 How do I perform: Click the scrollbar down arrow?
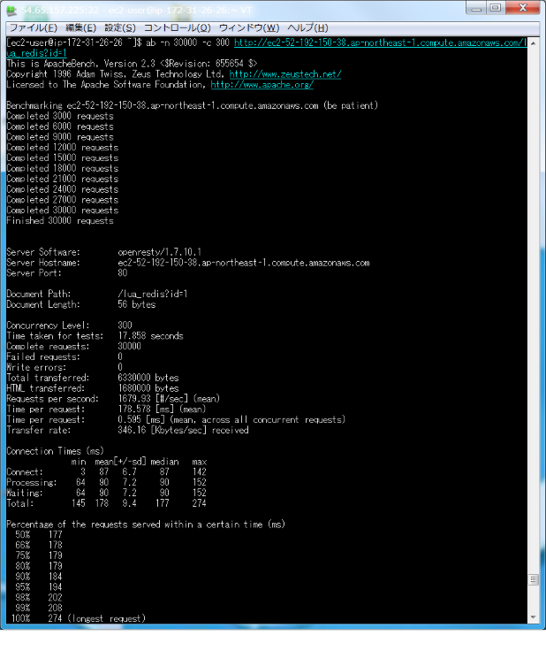(533, 617)
